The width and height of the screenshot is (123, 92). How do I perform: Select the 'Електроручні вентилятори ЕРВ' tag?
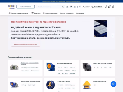click(30, 68)
